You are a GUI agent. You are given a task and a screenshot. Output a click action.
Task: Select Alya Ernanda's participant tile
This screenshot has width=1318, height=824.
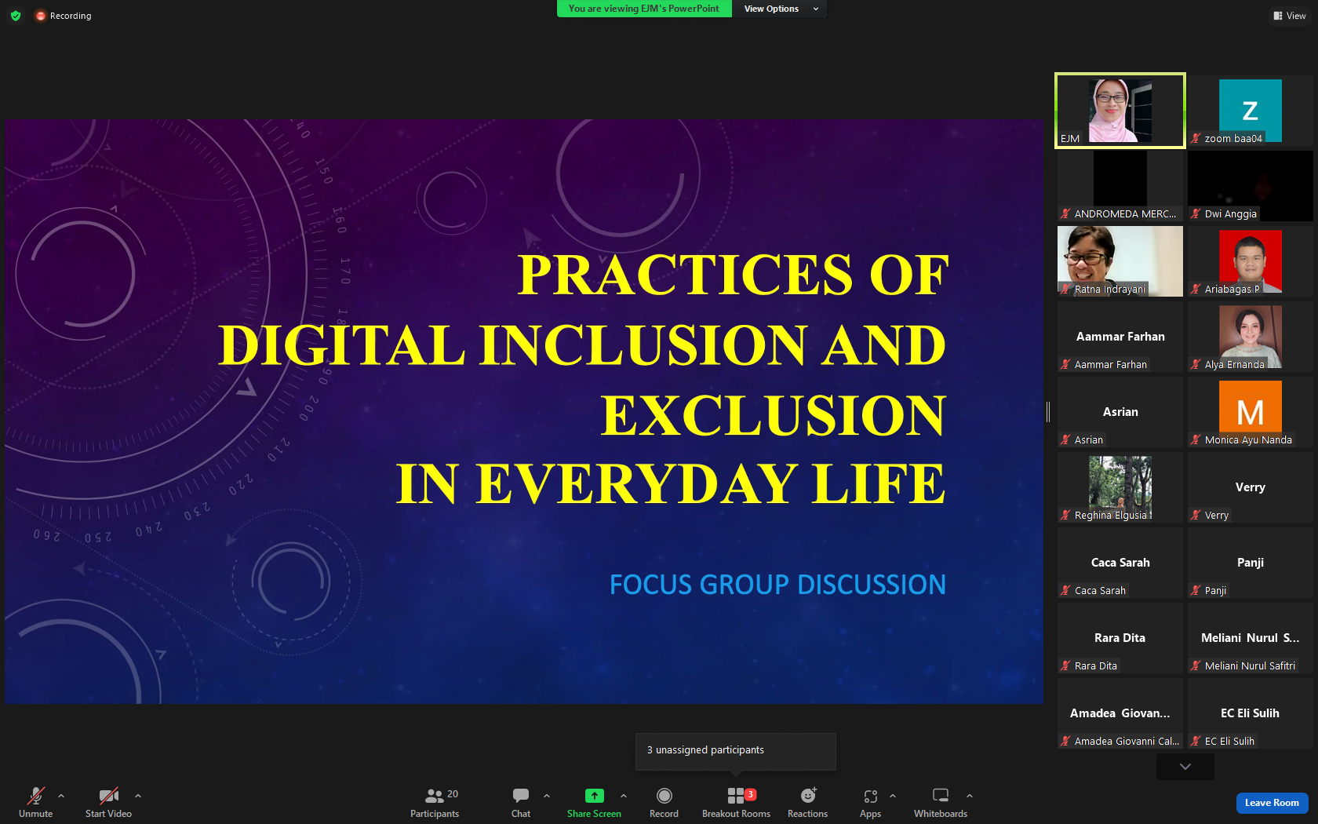(x=1251, y=337)
